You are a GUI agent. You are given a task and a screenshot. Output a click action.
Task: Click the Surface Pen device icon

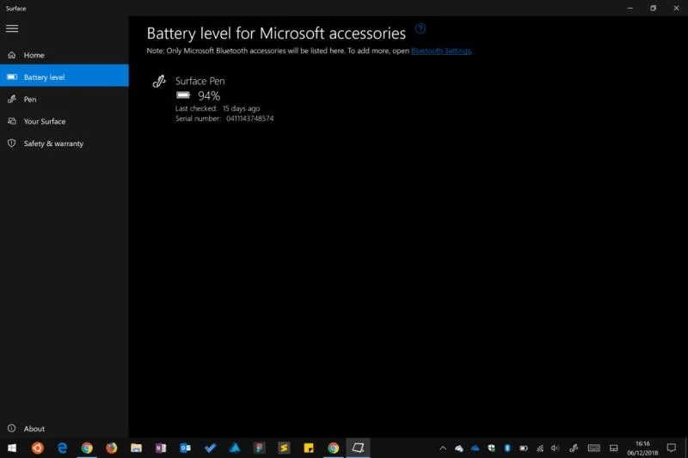[159, 81]
